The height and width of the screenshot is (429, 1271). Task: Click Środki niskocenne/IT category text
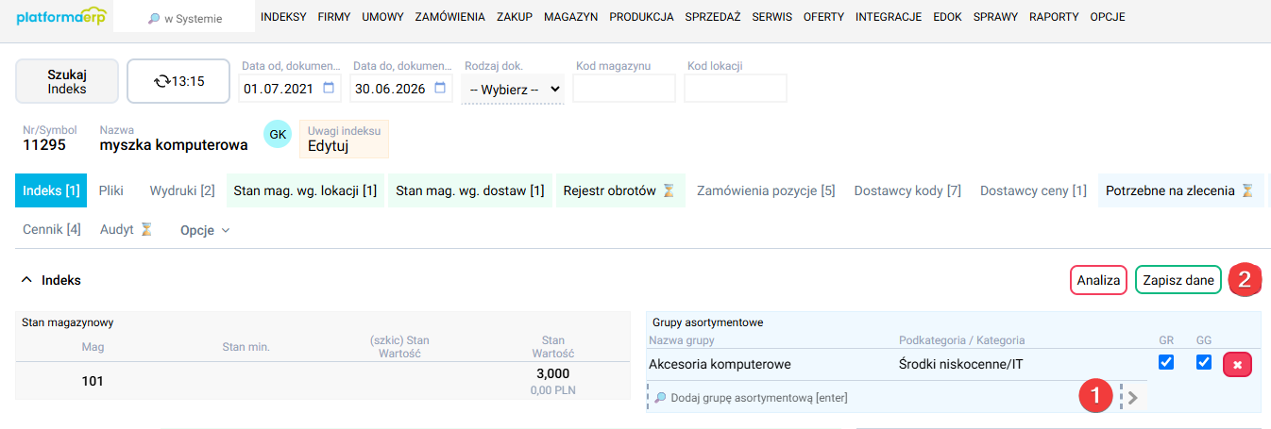960,364
